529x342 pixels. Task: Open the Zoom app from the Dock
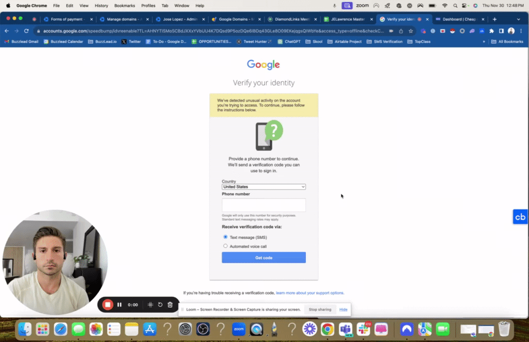click(x=239, y=329)
